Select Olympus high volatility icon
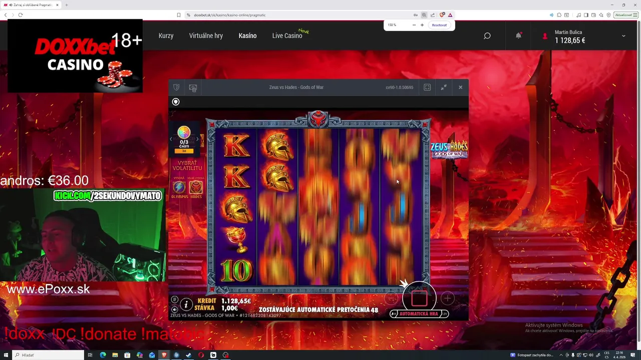 point(179,188)
